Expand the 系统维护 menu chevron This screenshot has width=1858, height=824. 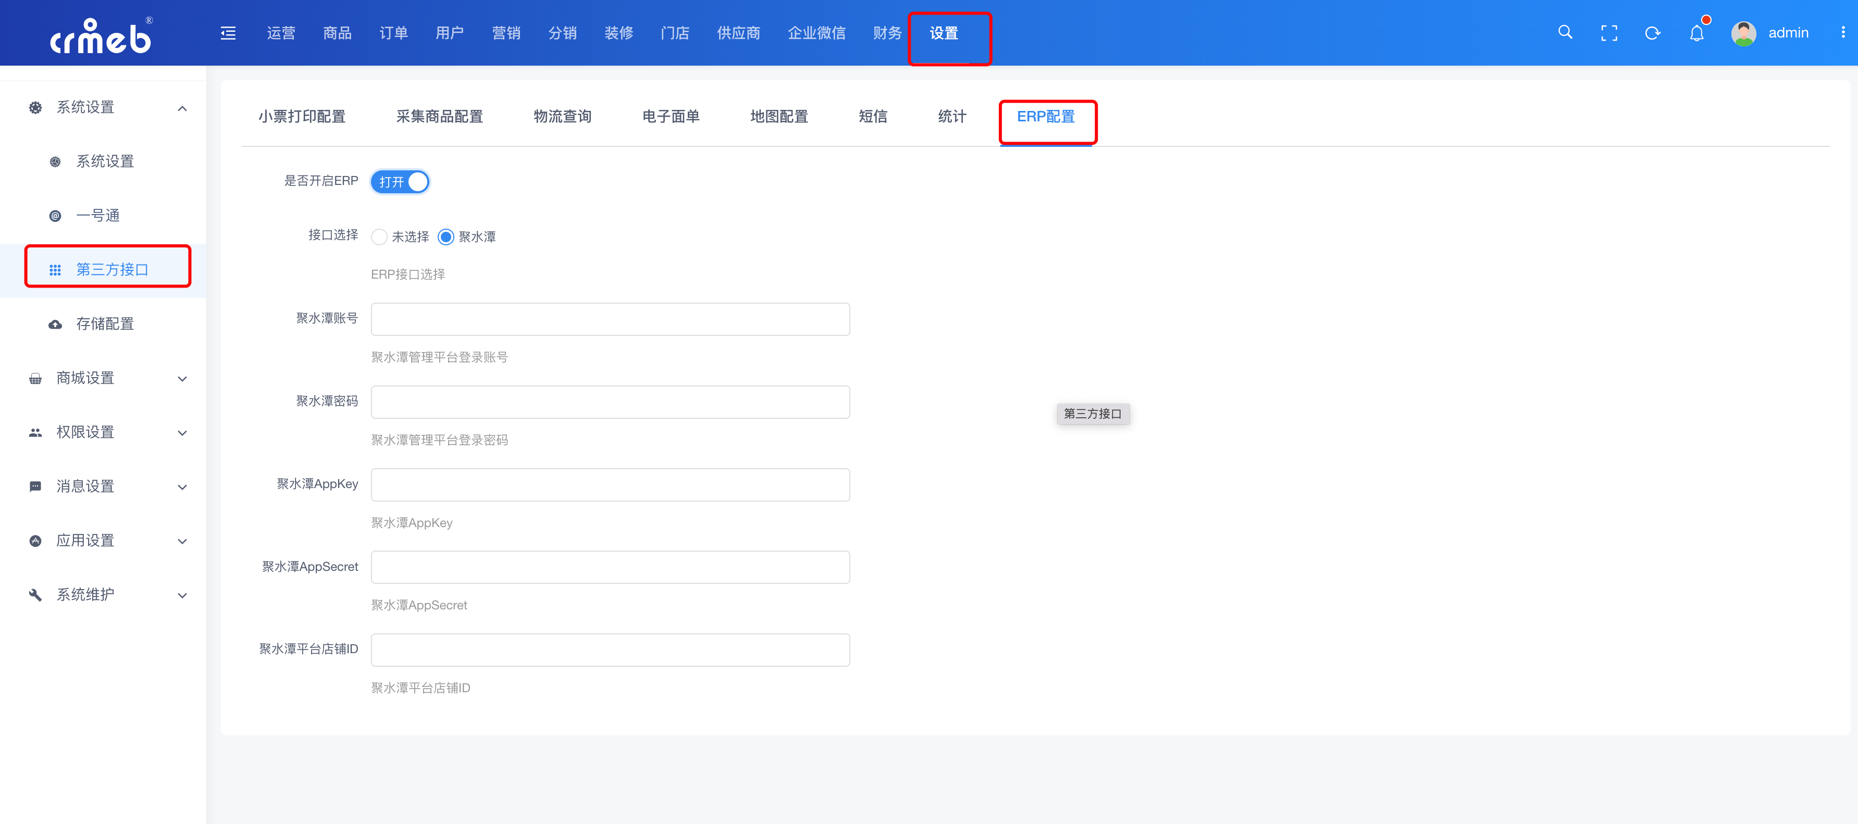coord(182,595)
